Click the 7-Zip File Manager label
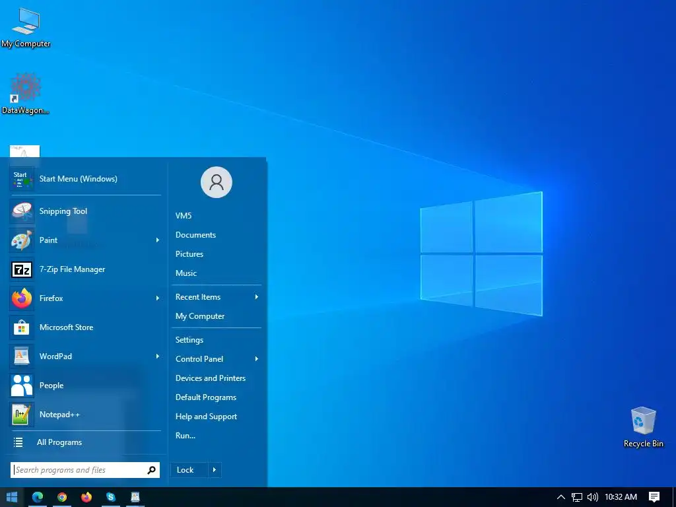 pyautogui.click(x=73, y=269)
